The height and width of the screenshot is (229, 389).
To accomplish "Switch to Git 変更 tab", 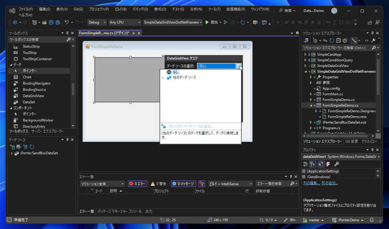I will pyautogui.click(x=352, y=141).
